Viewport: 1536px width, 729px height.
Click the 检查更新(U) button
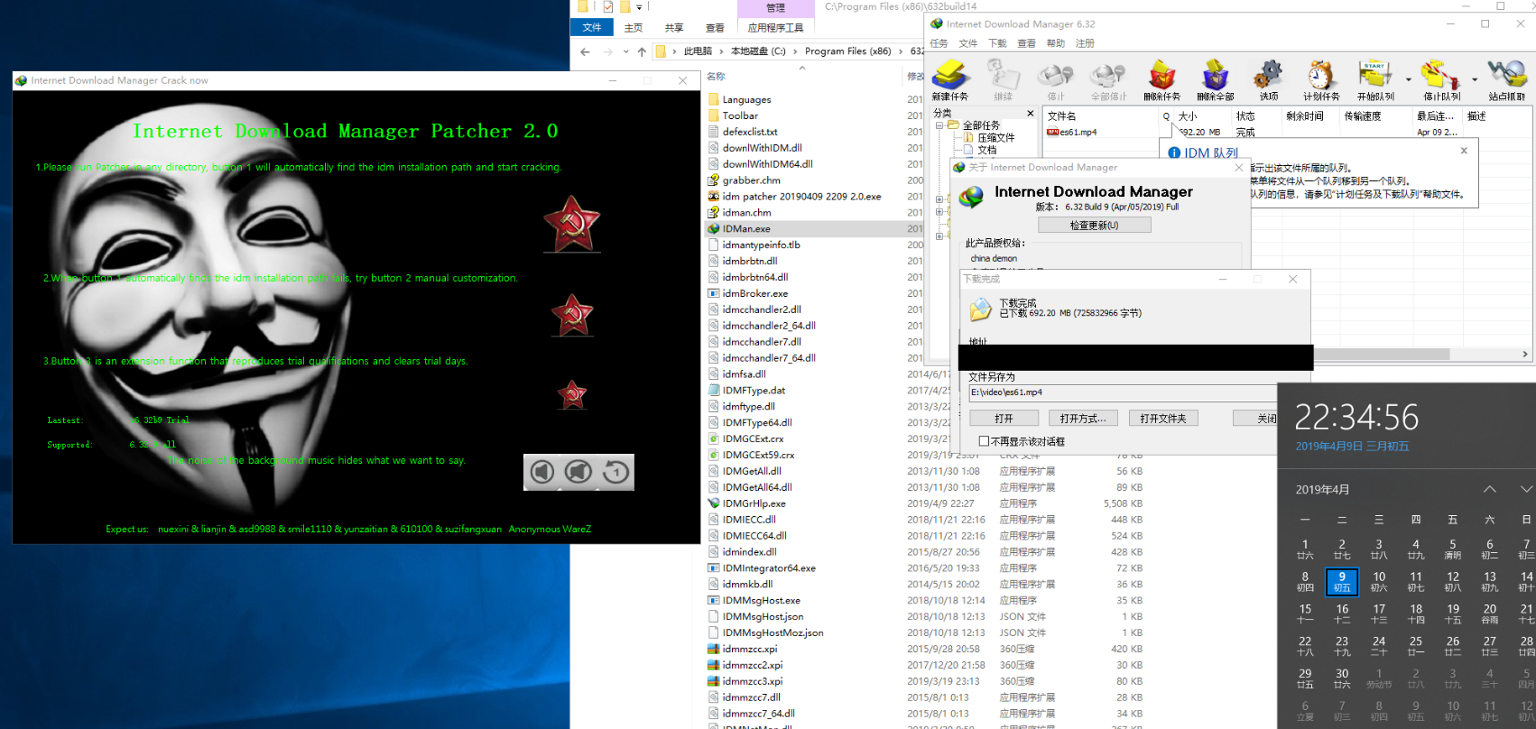(1094, 226)
